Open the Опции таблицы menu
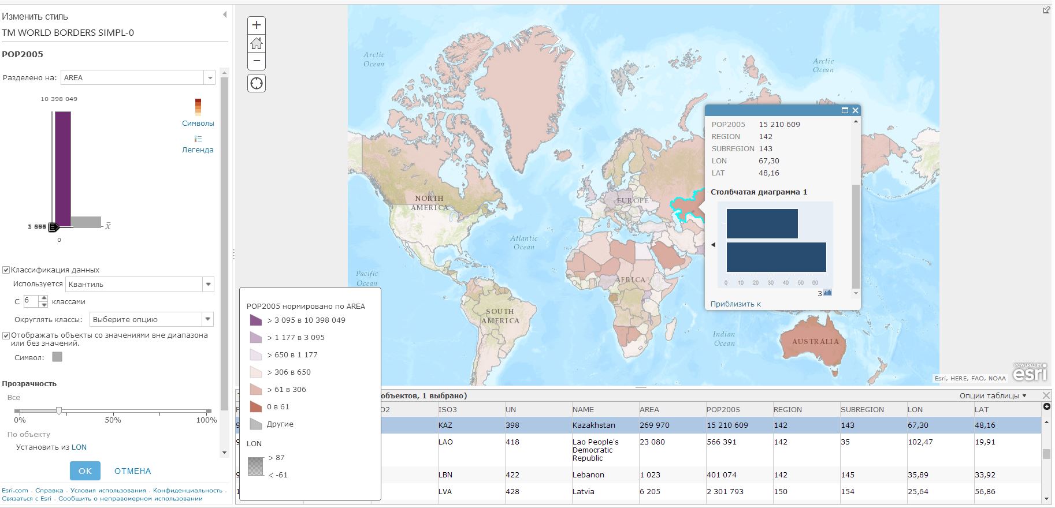Image resolution: width=1055 pixels, height=508 pixels. pyautogui.click(x=993, y=395)
